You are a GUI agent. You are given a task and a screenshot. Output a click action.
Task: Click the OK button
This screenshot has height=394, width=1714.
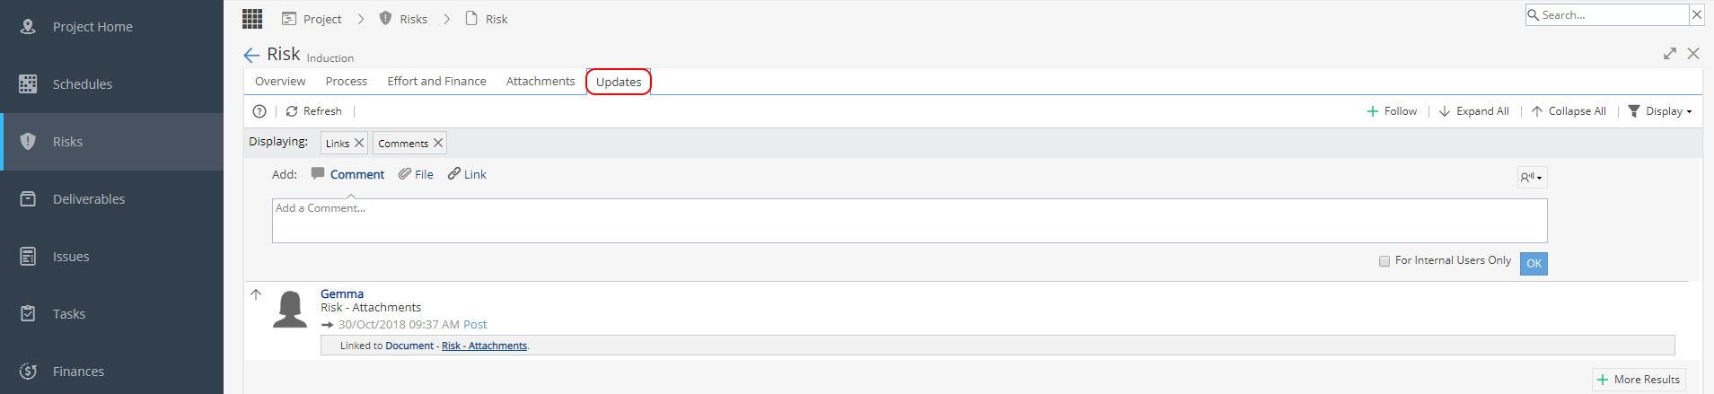(x=1534, y=263)
